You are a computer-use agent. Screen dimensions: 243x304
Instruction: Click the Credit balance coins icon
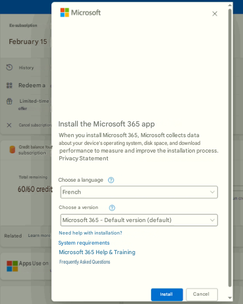click(12, 150)
